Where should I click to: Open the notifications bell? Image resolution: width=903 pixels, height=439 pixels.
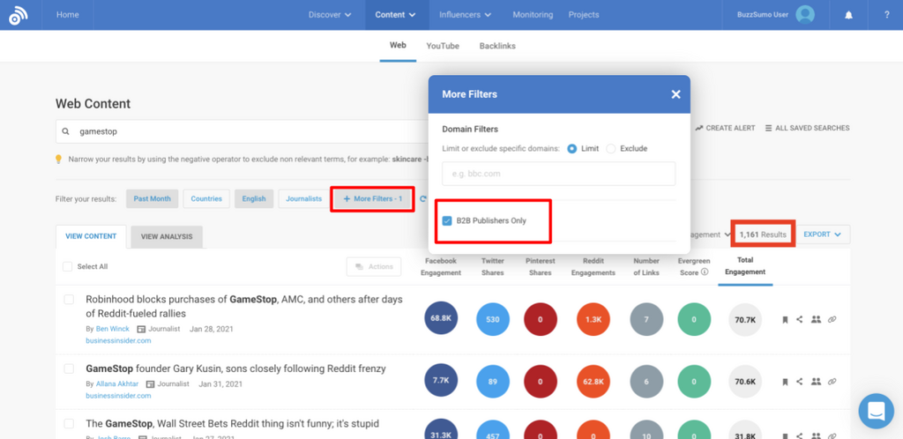849,15
